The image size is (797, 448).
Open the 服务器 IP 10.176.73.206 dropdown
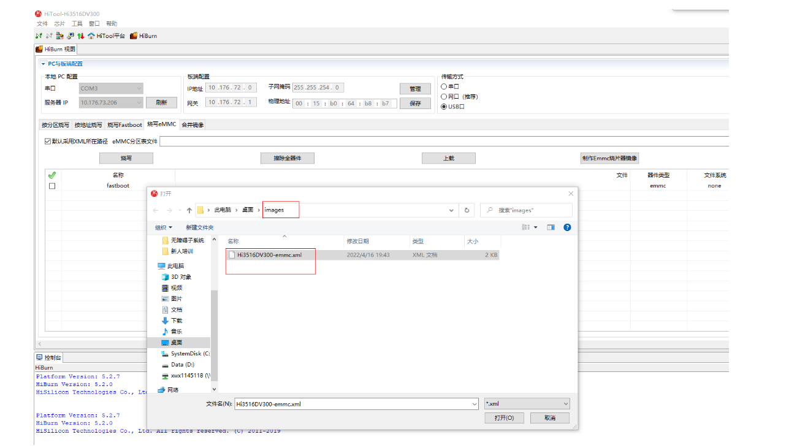coord(111,102)
